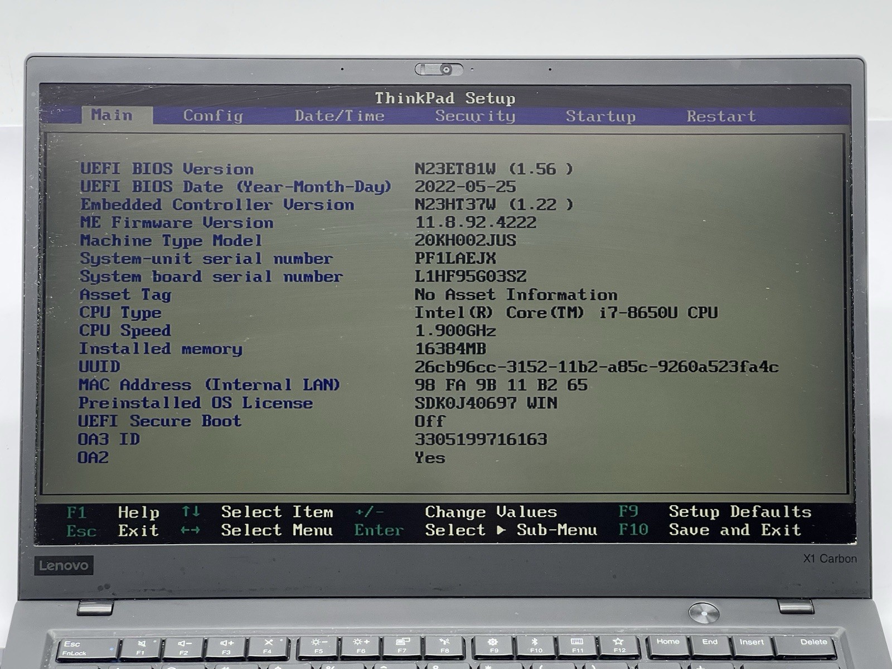Click the ThinkPad Setup title
This screenshot has height=669, width=892.
coord(445,98)
